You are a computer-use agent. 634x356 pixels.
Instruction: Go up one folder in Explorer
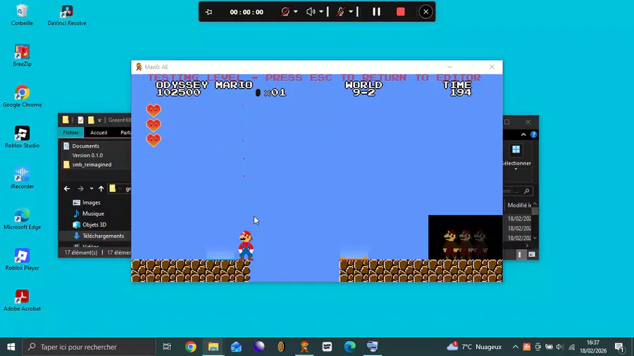pyautogui.click(x=101, y=189)
